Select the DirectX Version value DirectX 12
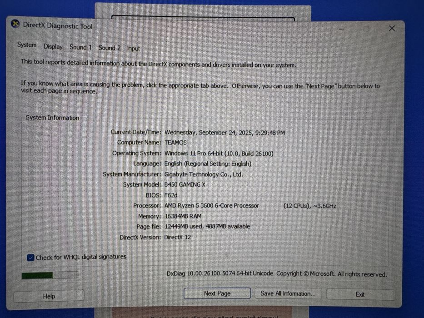The image size is (424, 318). 177,237
